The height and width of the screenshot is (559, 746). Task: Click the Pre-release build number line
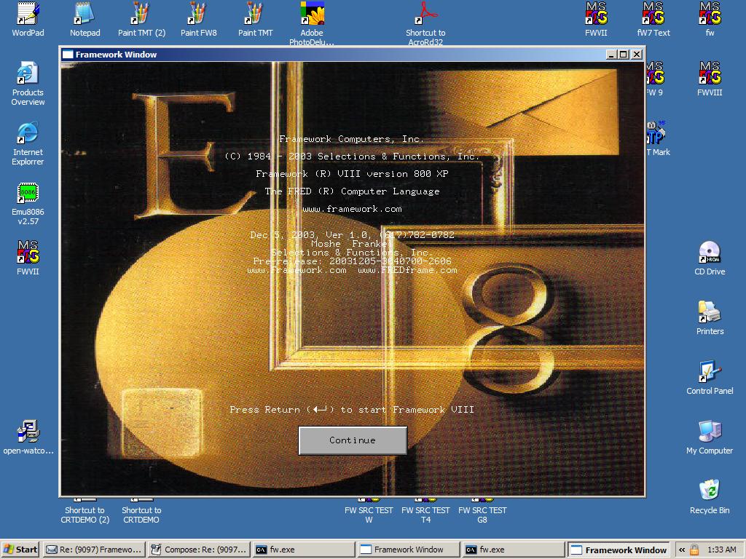click(x=352, y=261)
